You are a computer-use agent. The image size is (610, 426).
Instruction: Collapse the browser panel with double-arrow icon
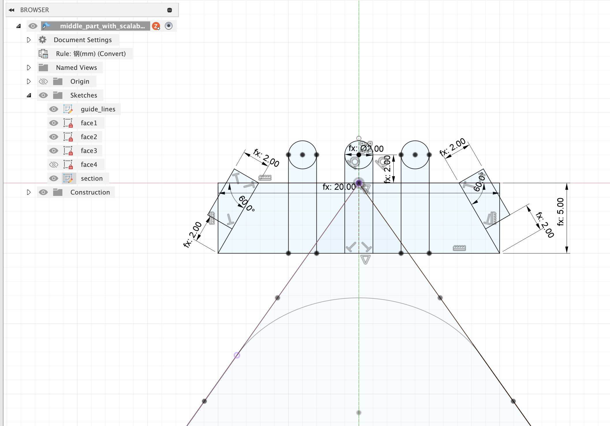[12, 10]
